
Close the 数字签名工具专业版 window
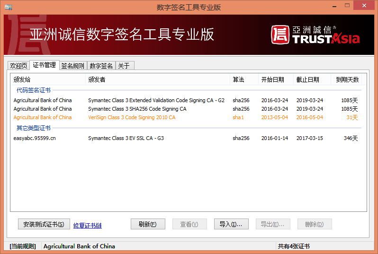click(x=364, y=5)
